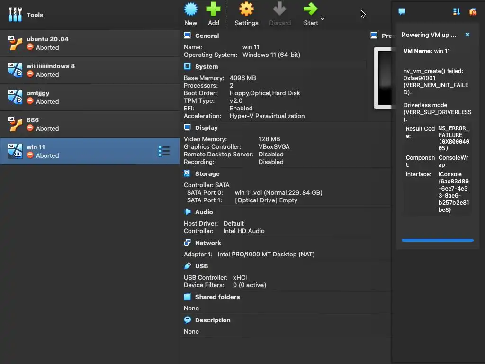The height and width of the screenshot is (364, 485).
Task: Expand the Start button dropdown chevron
Action: [323, 19]
